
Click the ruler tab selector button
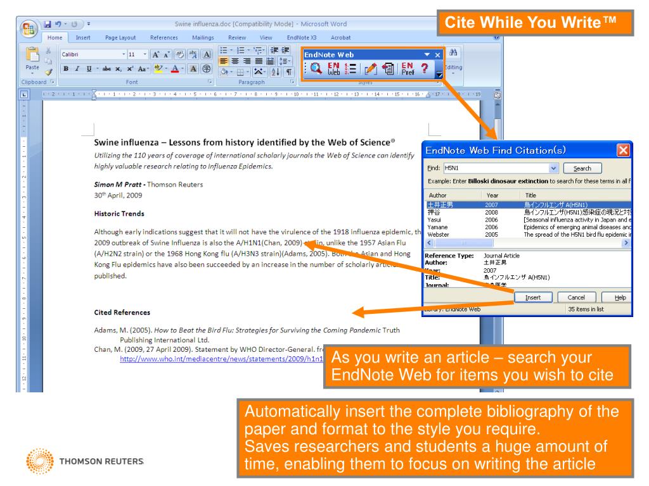[24, 95]
